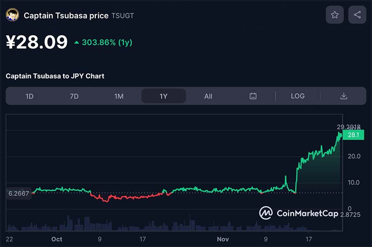Click the green percent change arrow
Viewport: 372px width, 247px height.
[x=76, y=43]
